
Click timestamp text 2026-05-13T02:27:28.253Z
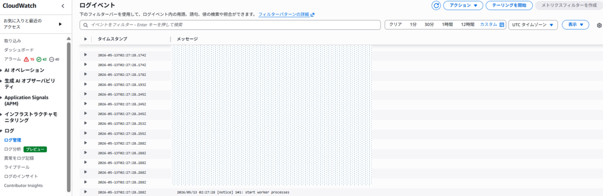coord(122,123)
